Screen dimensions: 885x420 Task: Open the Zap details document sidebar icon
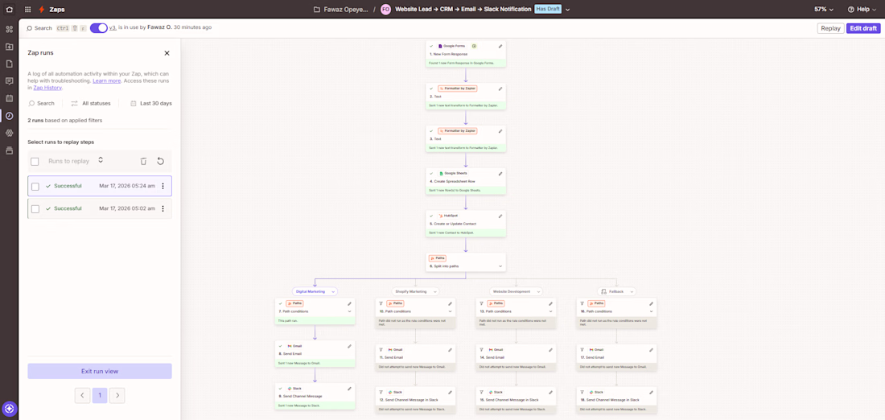[9, 64]
